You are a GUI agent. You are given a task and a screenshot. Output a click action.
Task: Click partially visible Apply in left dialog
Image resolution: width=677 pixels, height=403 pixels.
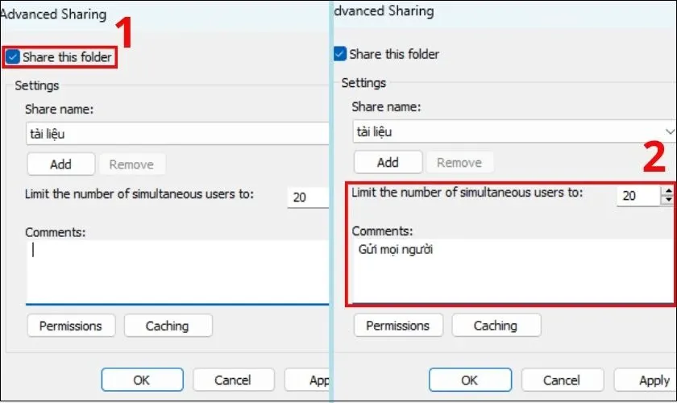point(307,380)
